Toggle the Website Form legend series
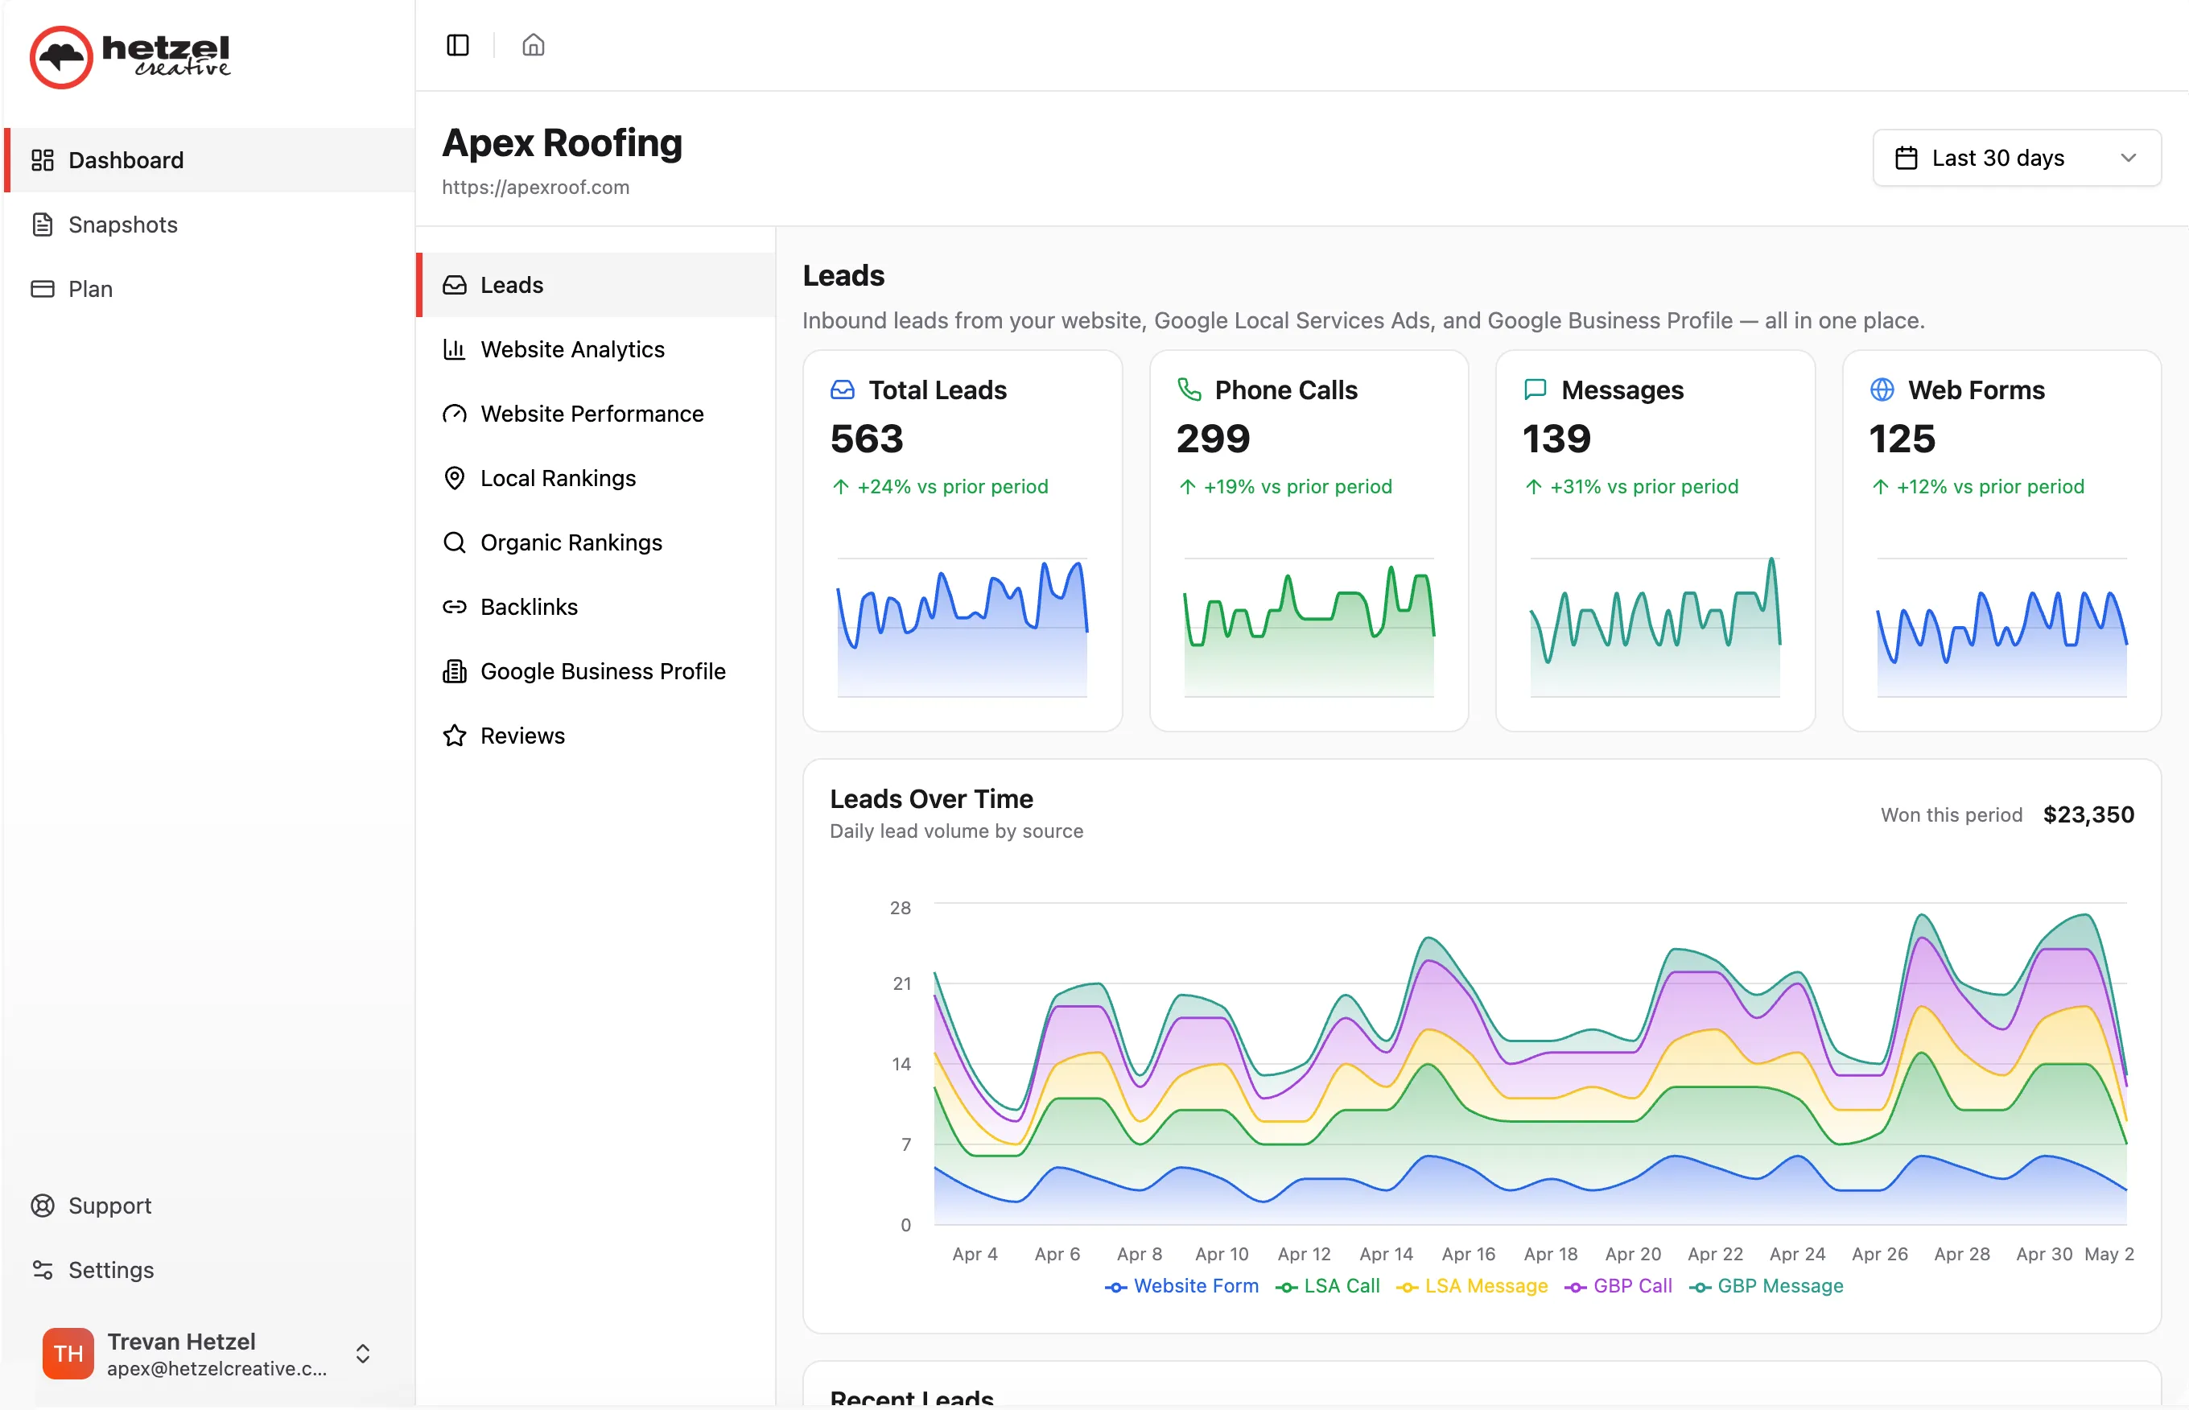Screen dimensions: 2189x1410 1181,1285
